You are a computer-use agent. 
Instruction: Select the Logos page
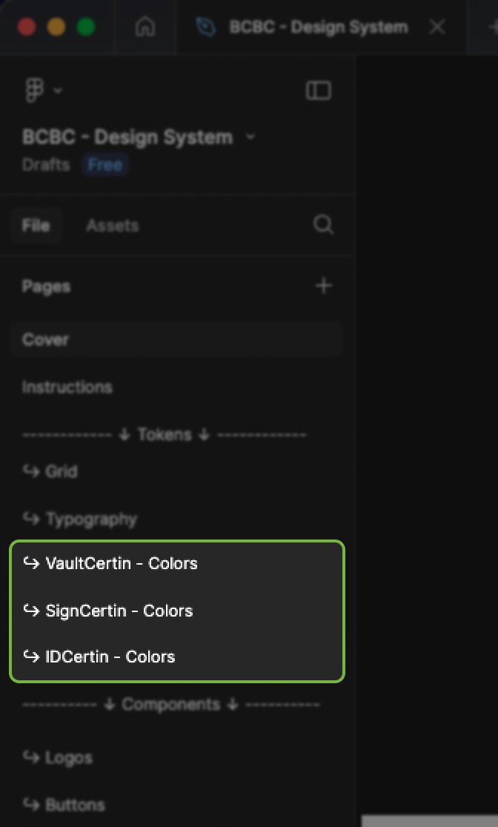click(x=68, y=757)
